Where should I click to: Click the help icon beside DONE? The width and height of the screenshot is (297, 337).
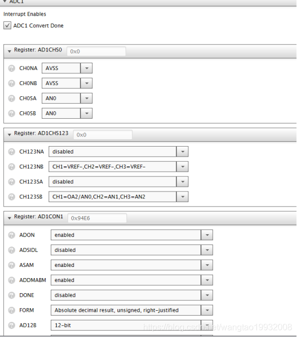coord(11,295)
